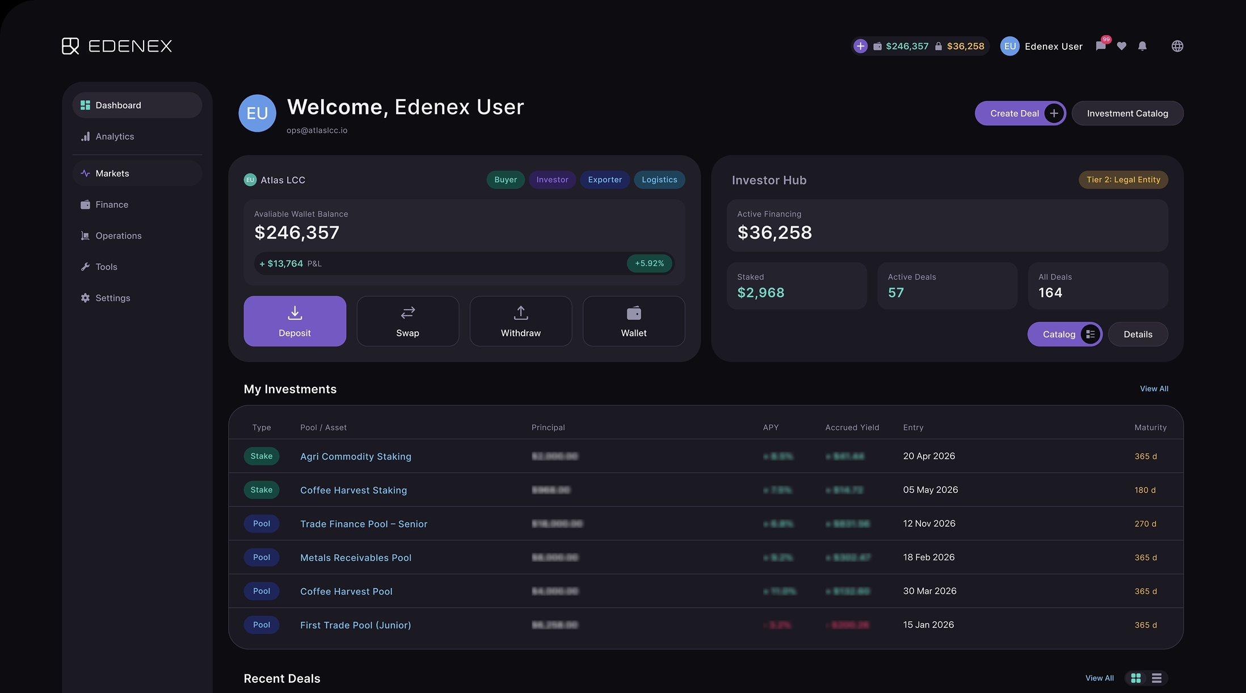Open Agri Commodity Staking link
The image size is (1246, 693).
tap(356, 457)
